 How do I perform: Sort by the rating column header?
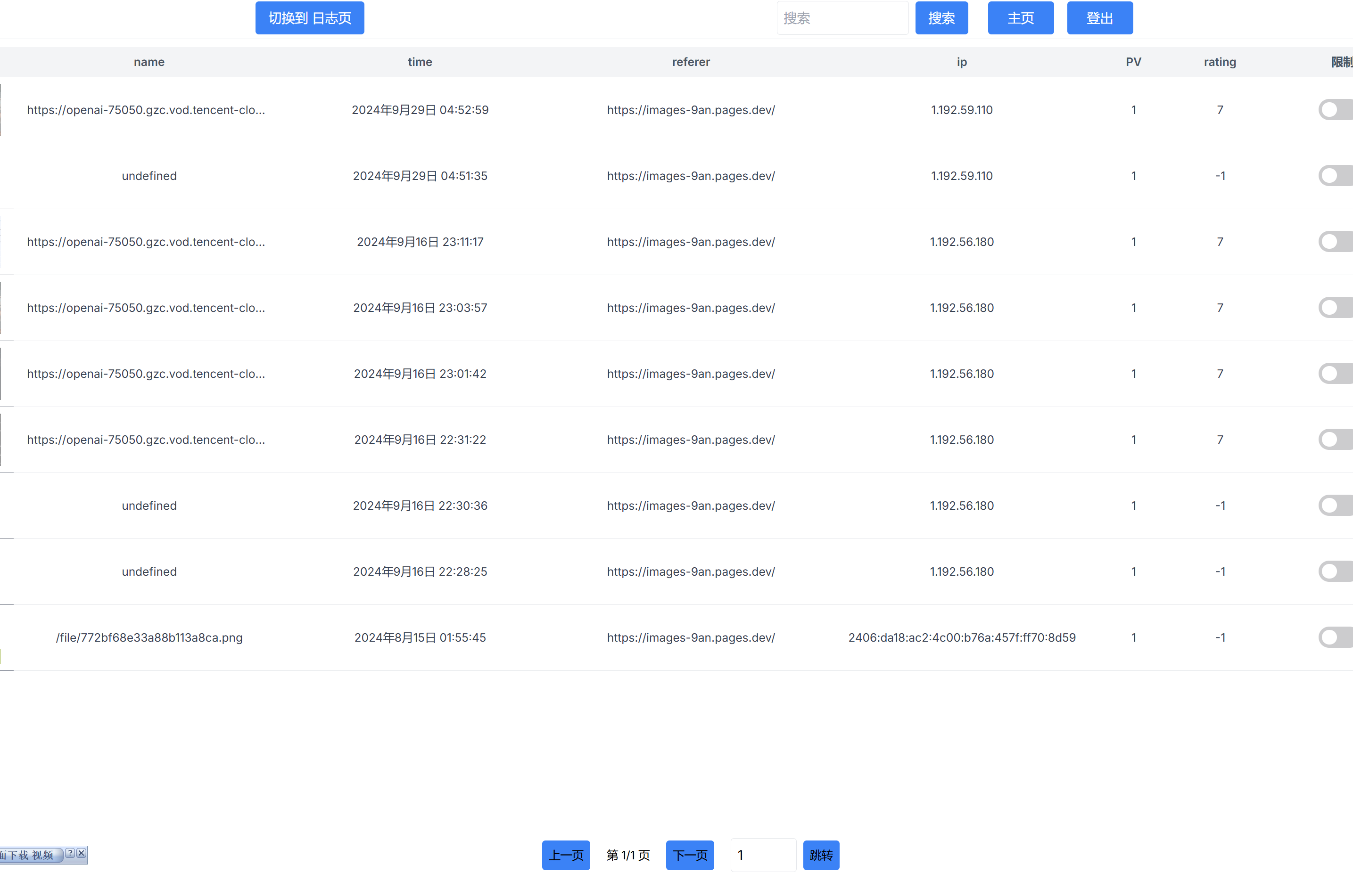click(1220, 62)
